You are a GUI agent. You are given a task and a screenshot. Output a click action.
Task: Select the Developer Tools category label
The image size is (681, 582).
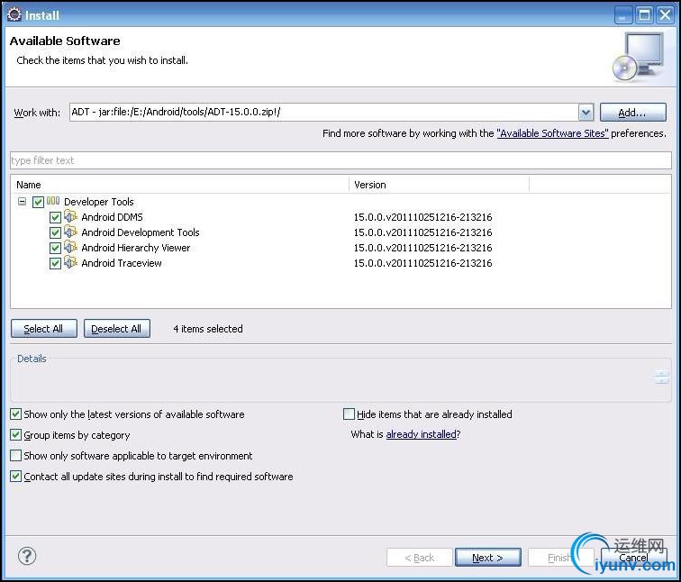pyautogui.click(x=98, y=202)
